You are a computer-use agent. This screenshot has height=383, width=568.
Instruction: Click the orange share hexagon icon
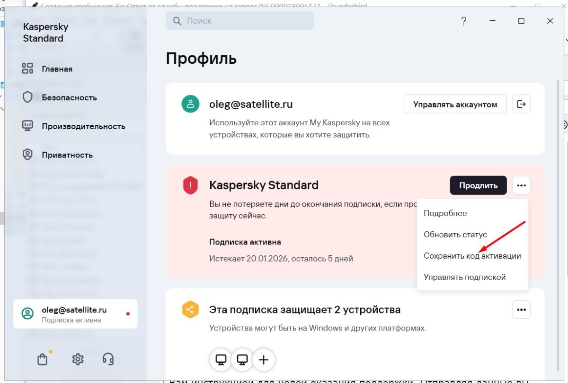[x=190, y=310]
